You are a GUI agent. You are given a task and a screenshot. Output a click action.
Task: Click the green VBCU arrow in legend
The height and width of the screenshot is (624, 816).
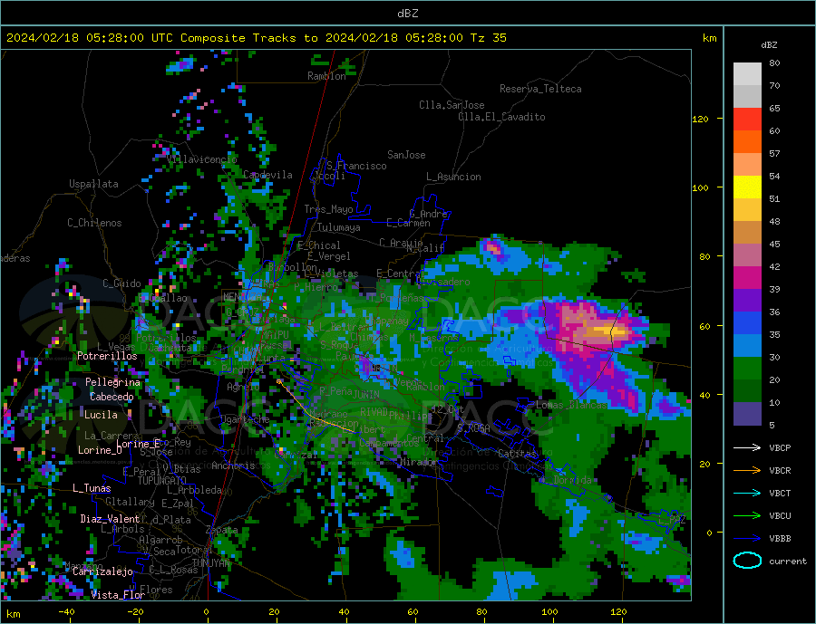coord(747,516)
